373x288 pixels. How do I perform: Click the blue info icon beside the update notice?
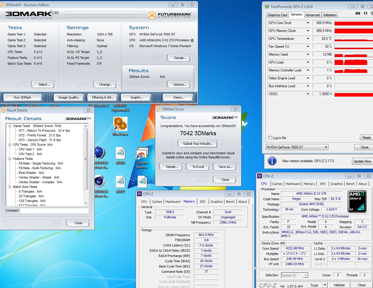[272, 161]
